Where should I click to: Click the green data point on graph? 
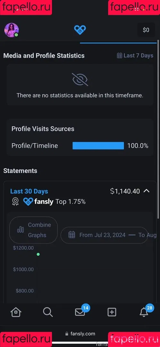38,254
